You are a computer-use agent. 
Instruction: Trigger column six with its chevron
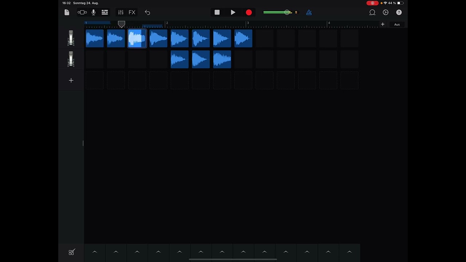(201, 252)
